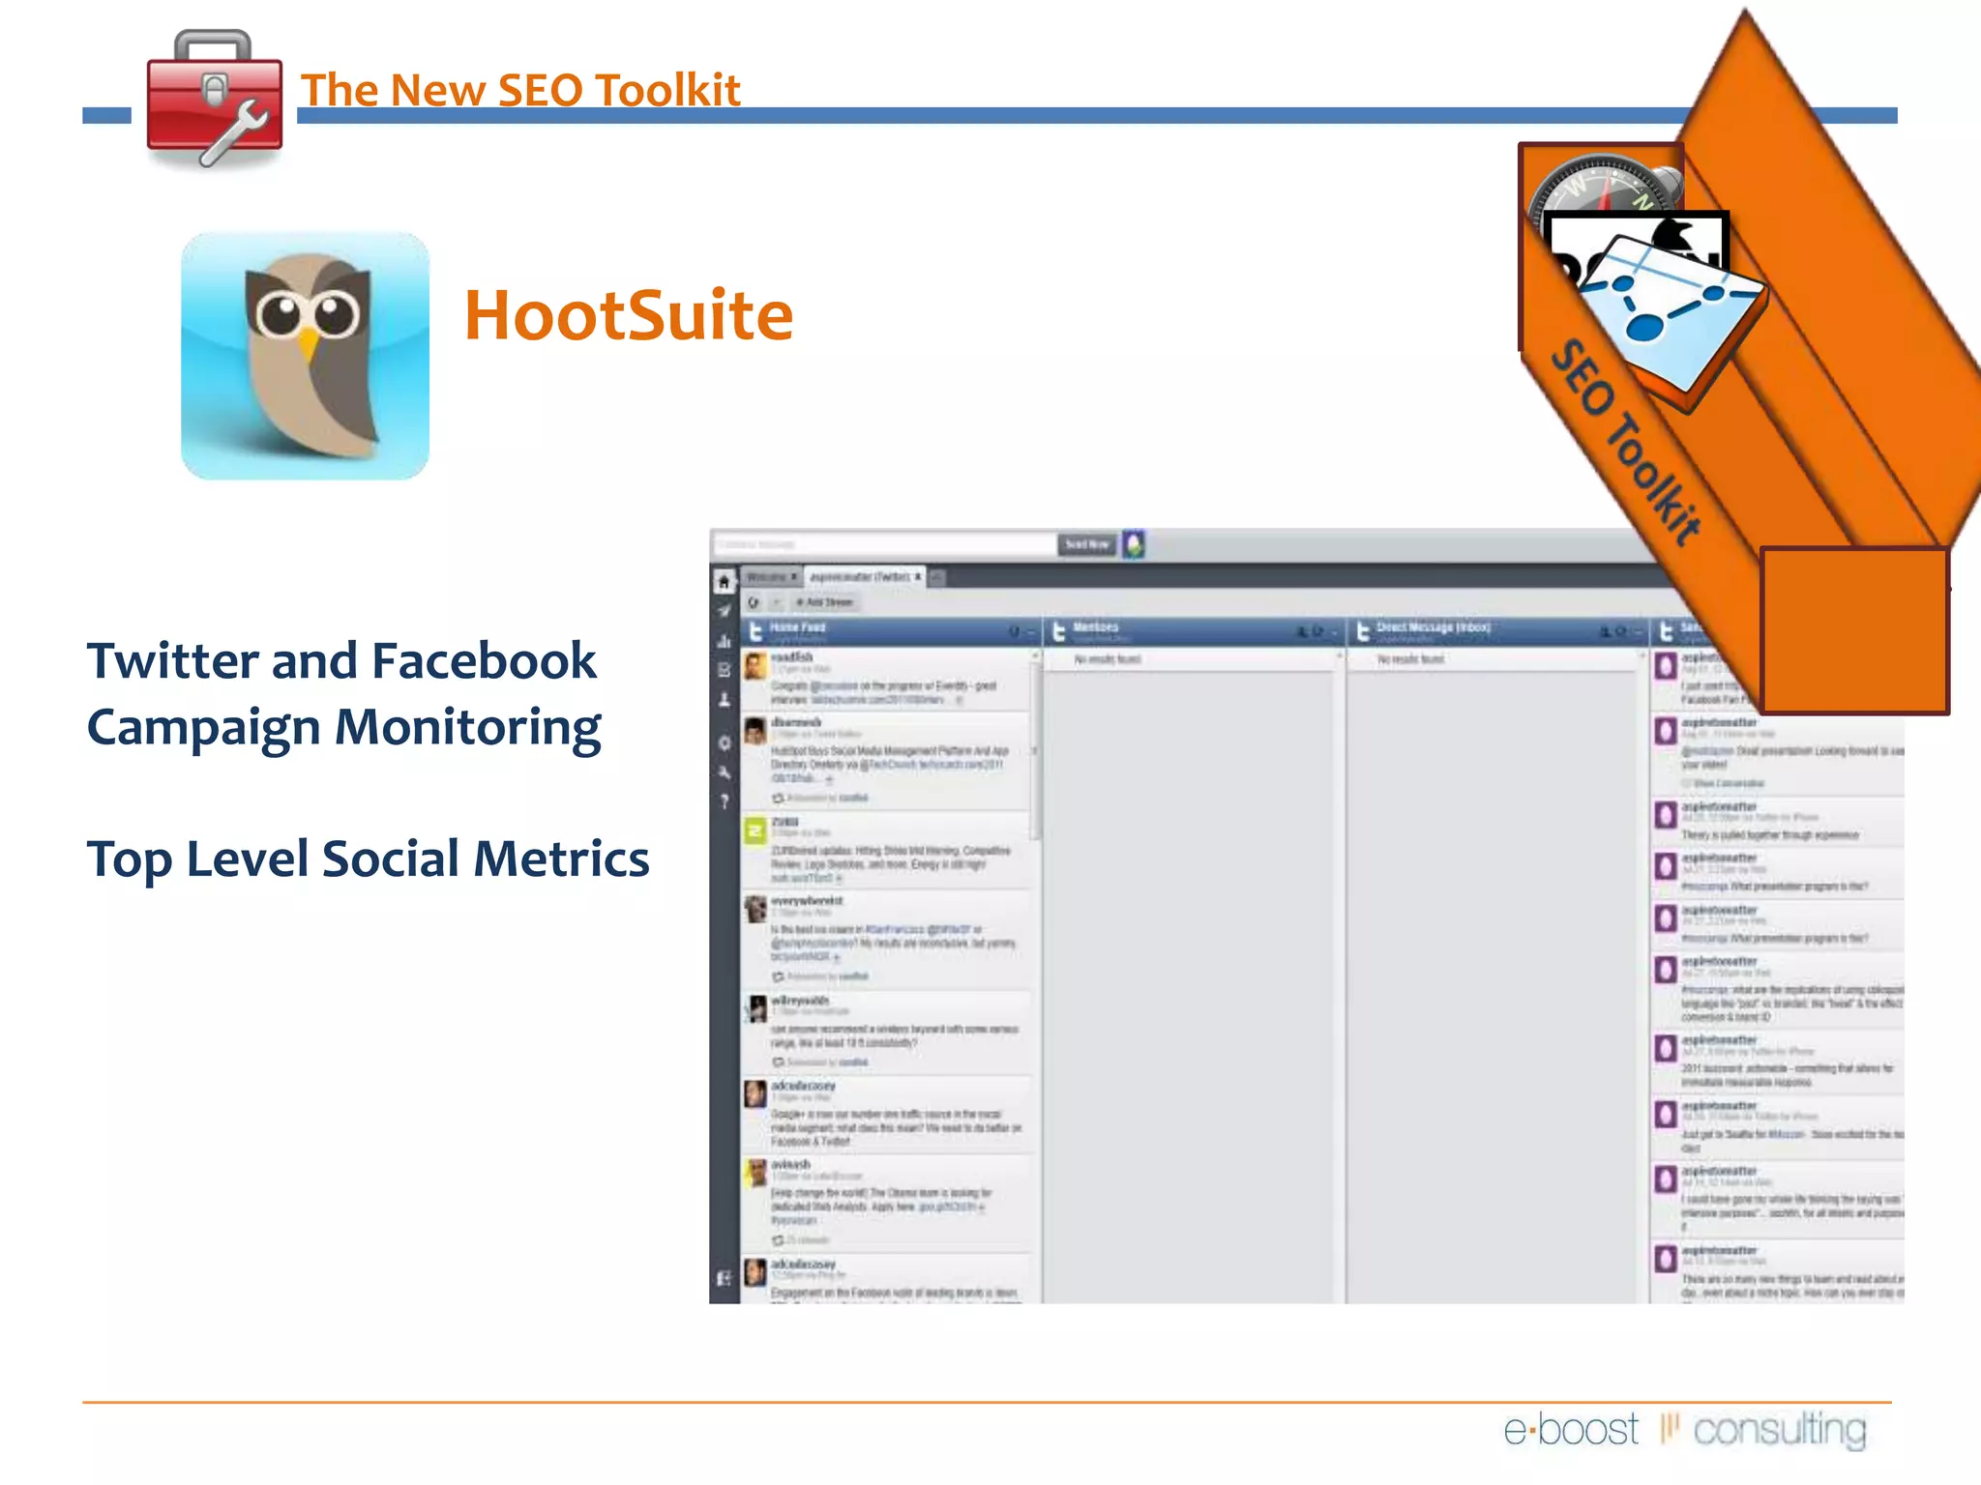
Task: Click the sidebar collapse icon at bottom
Action: (724, 1278)
